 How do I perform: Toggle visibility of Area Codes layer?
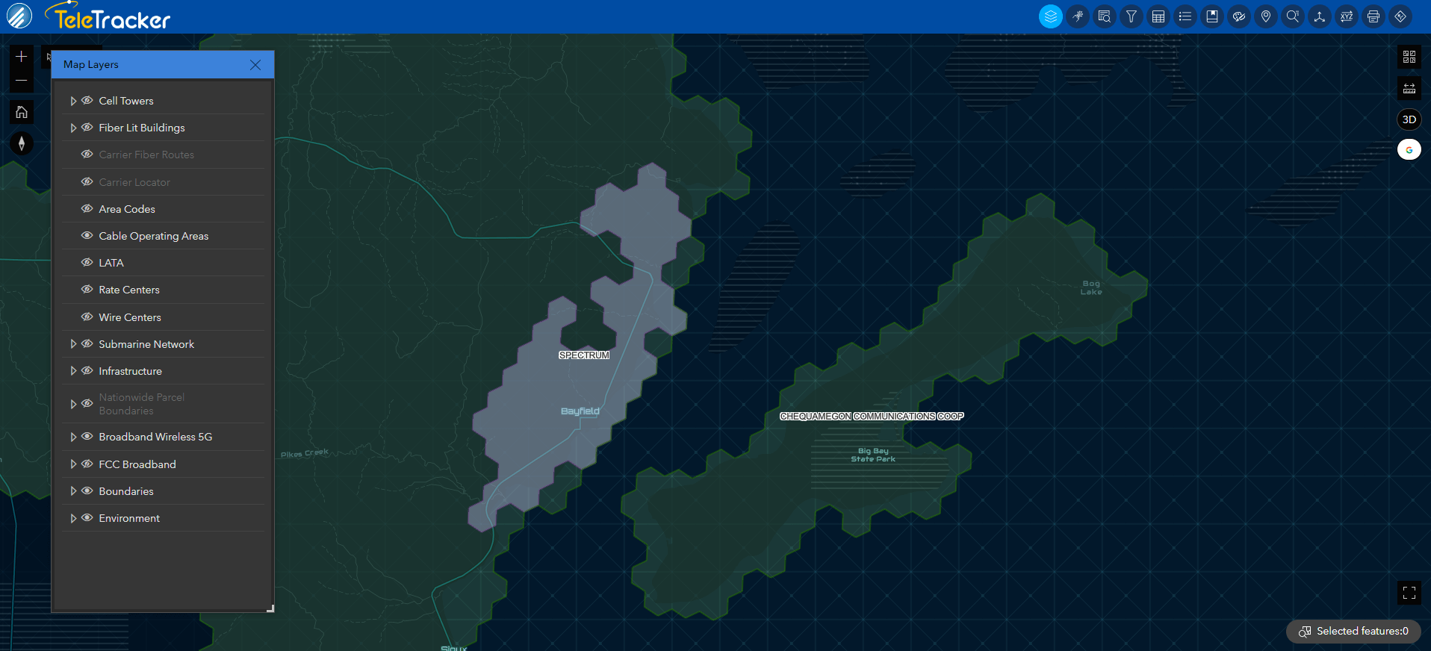coord(87,209)
